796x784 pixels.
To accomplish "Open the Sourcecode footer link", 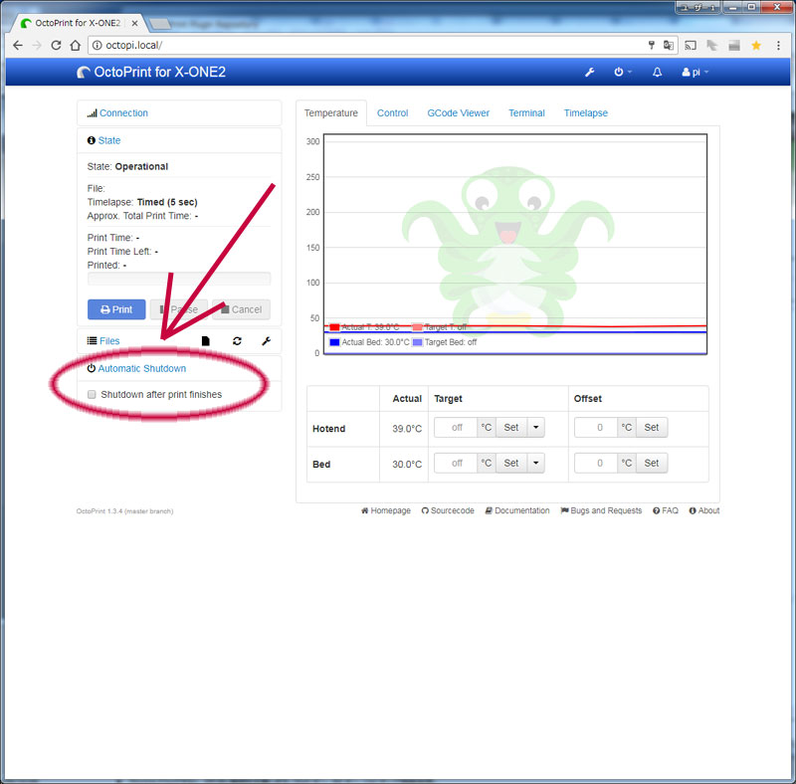I will (448, 510).
